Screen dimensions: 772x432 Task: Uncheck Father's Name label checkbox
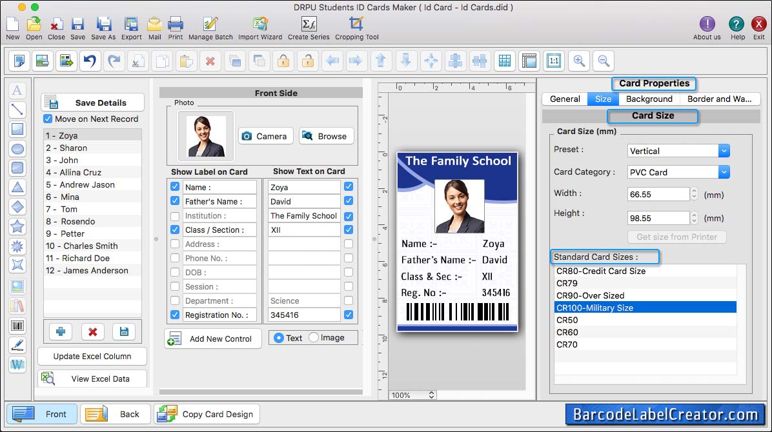click(x=175, y=201)
